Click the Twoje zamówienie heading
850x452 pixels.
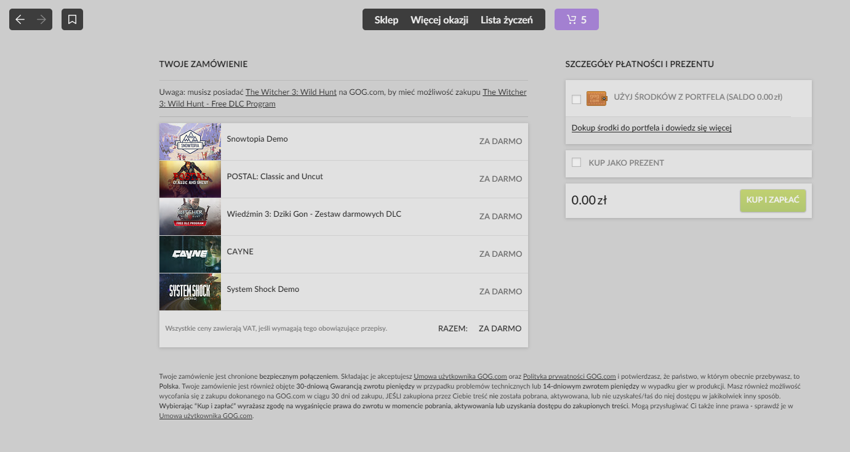(x=203, y=64)
